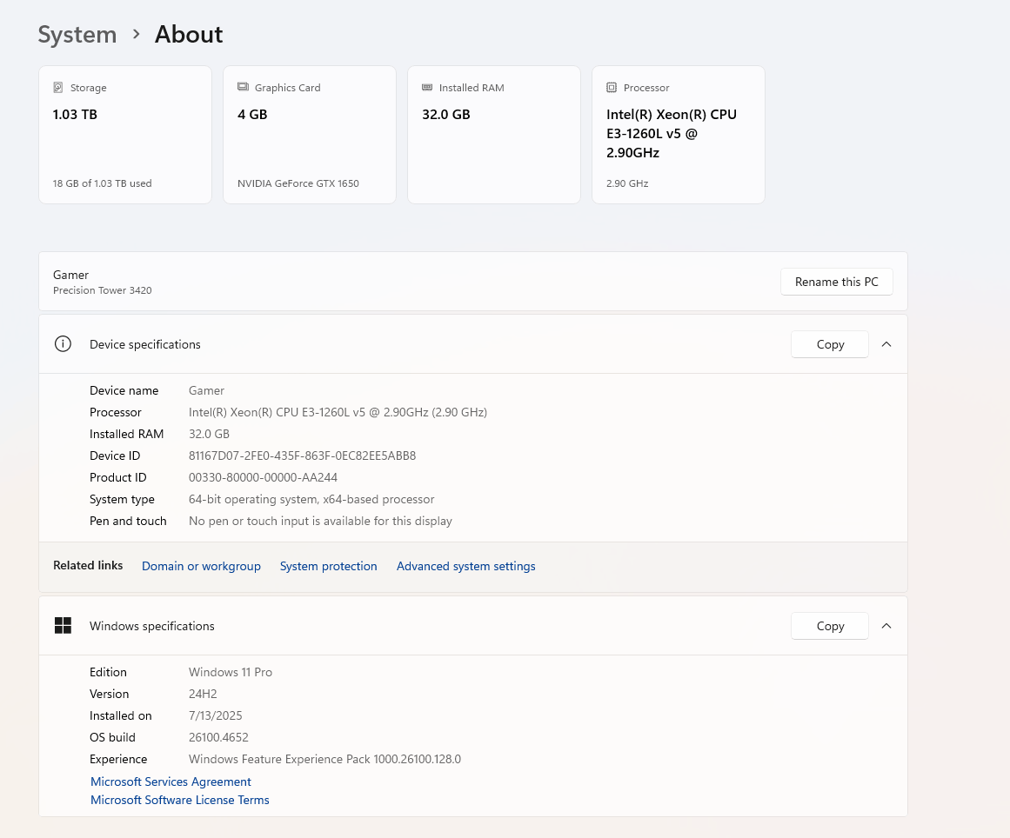Open Advanced system settings link
This screenshot has height=838, width=1010.
pos(465,566)
